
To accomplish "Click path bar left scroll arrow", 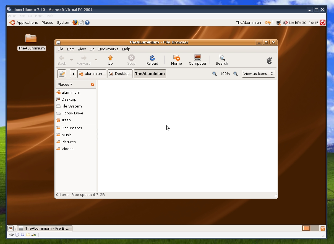I will click(x=73, y=74).
